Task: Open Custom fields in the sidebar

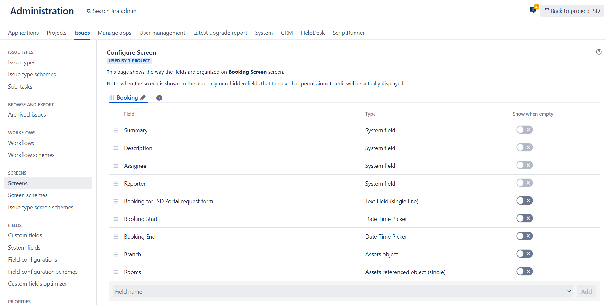Action: (25, 235)
